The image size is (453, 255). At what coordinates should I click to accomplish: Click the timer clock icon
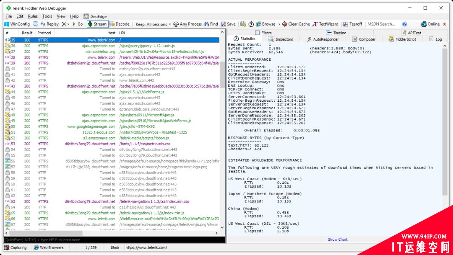point(251,24)
